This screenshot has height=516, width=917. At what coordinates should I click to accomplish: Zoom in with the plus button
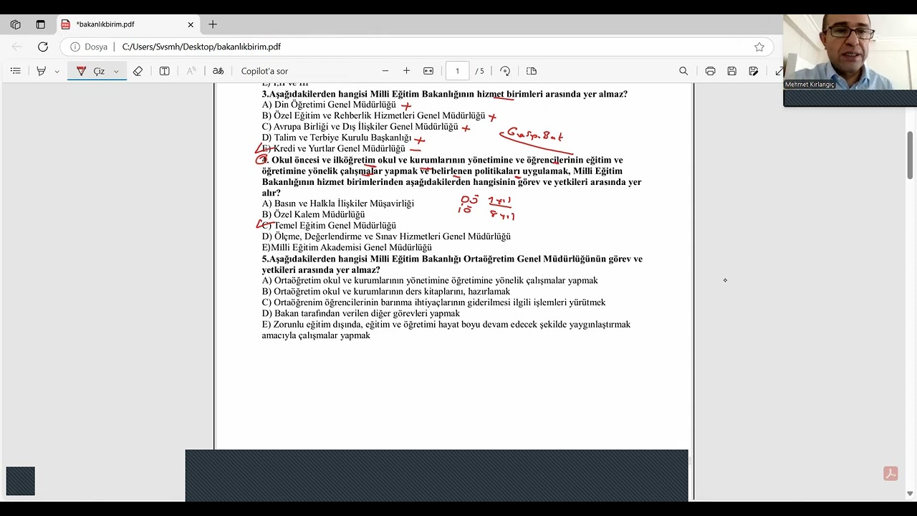407,71
